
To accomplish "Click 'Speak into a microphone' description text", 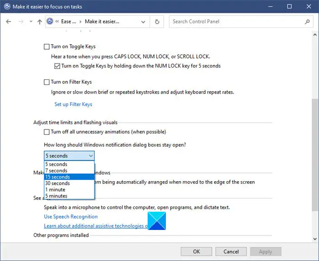I will click(x=137, y=208).
